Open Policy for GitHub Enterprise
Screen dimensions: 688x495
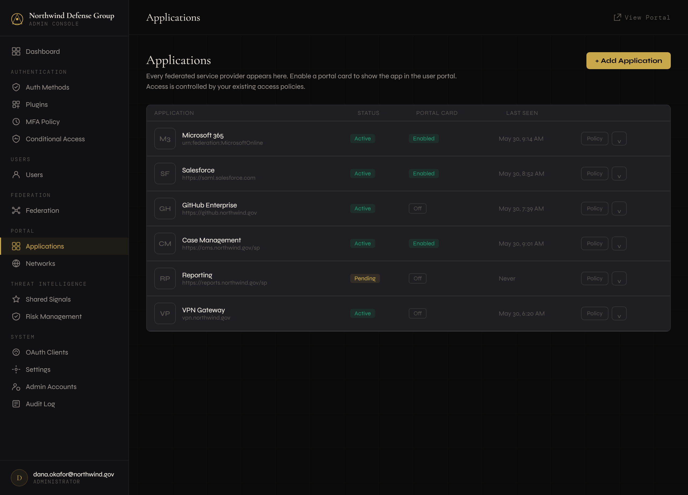594,209
